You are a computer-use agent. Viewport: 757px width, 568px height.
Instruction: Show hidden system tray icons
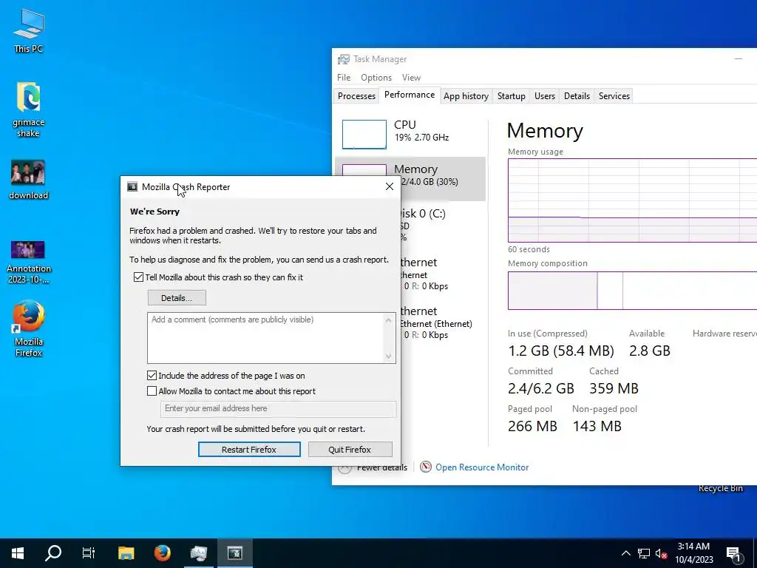pos(625,553)
